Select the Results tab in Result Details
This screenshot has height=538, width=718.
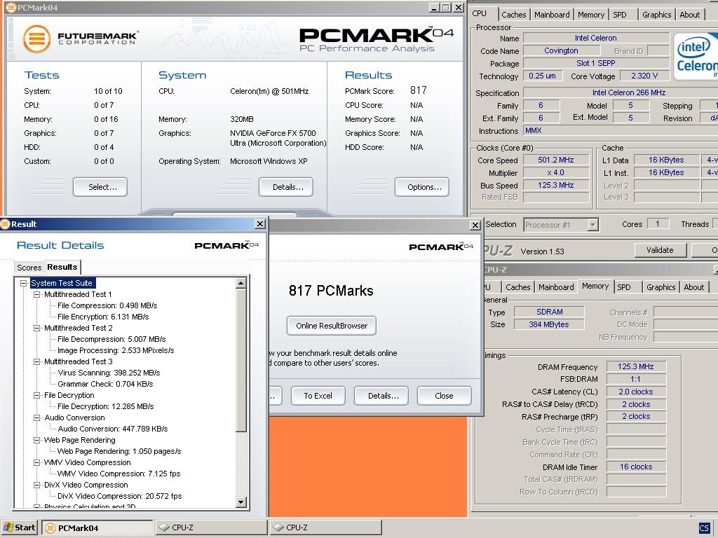(62, 267)
